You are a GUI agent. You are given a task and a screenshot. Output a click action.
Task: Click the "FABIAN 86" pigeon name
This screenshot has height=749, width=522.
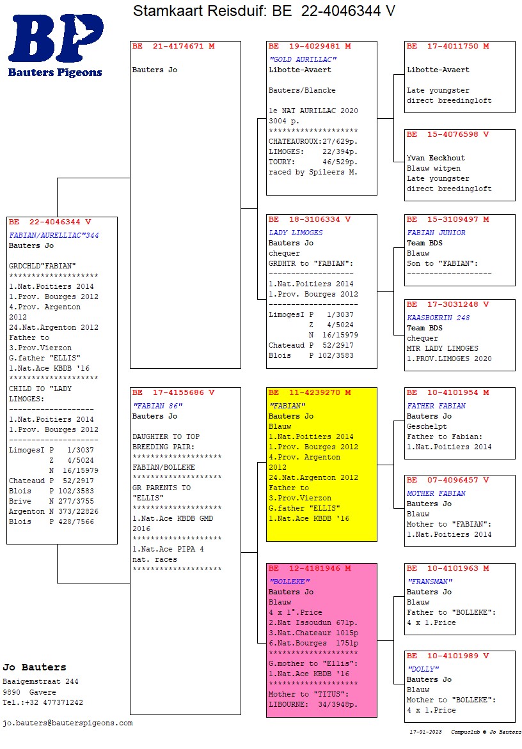[157, 406]
